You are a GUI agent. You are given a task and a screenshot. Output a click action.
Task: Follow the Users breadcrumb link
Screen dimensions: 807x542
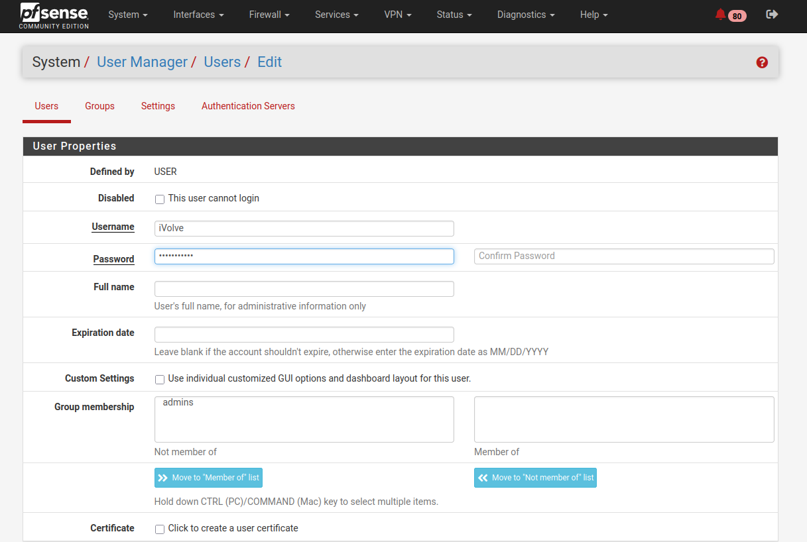click(222, 62)
